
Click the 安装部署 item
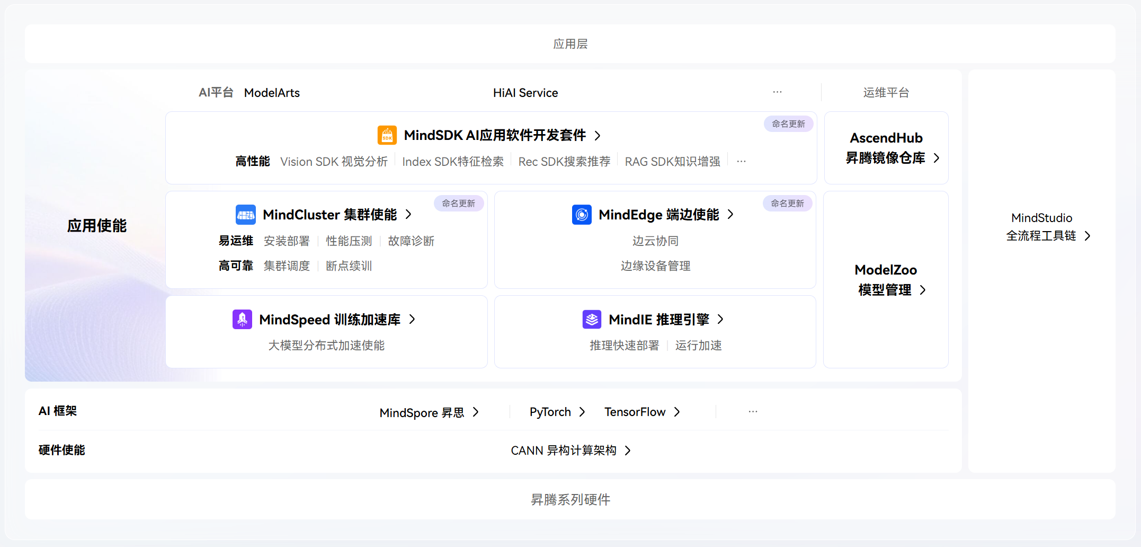pyautogui.click(x=287, y=241)
